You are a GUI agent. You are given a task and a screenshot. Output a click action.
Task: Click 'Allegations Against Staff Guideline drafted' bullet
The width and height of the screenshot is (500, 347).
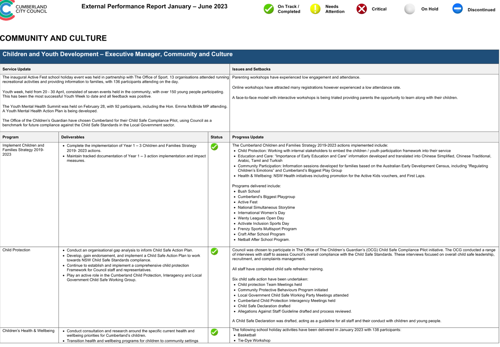tap(295, 312)
